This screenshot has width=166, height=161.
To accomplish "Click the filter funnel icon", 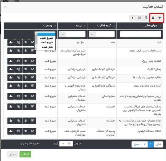I will (x=133, y=18).
